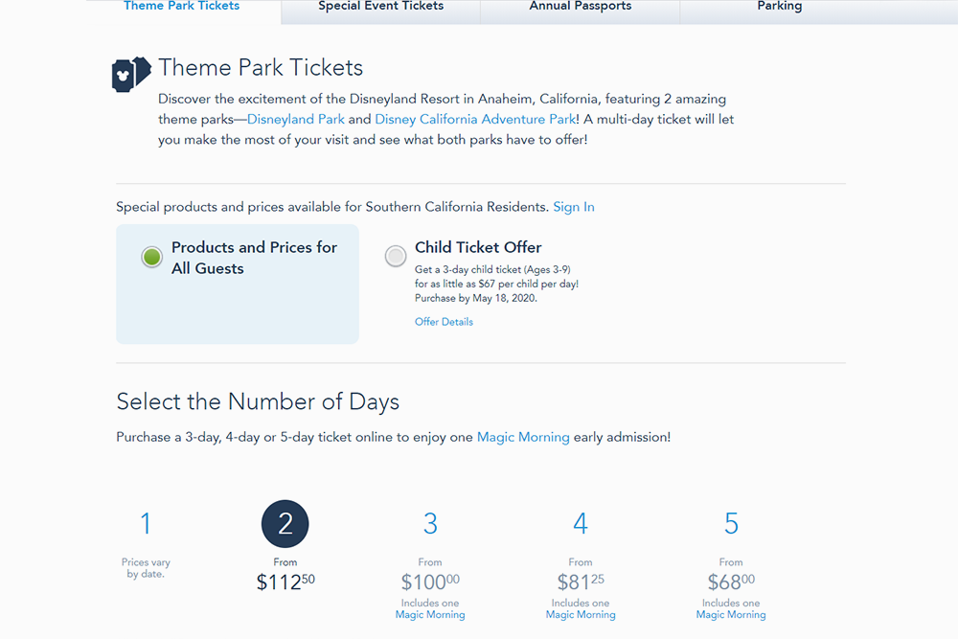958x639 pixels.
Task: Select the 2-day ticket circle
Action: pos(285,524)
